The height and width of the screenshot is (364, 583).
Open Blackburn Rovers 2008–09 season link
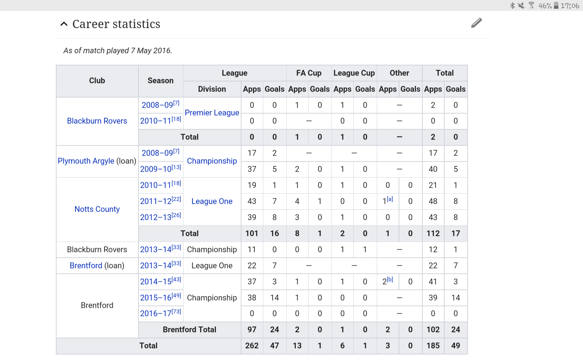157,105
